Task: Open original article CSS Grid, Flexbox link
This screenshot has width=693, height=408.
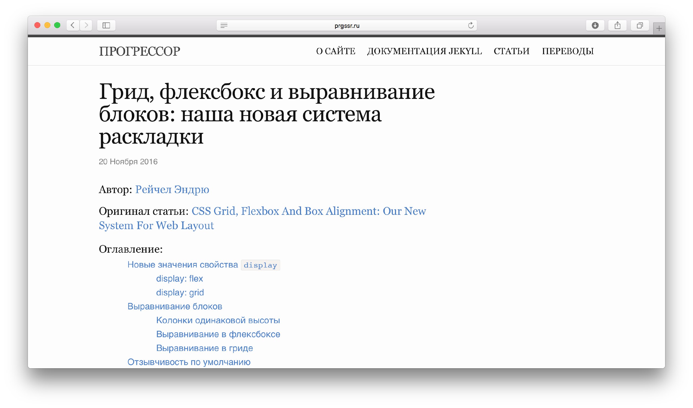Action: coord(263,218)
